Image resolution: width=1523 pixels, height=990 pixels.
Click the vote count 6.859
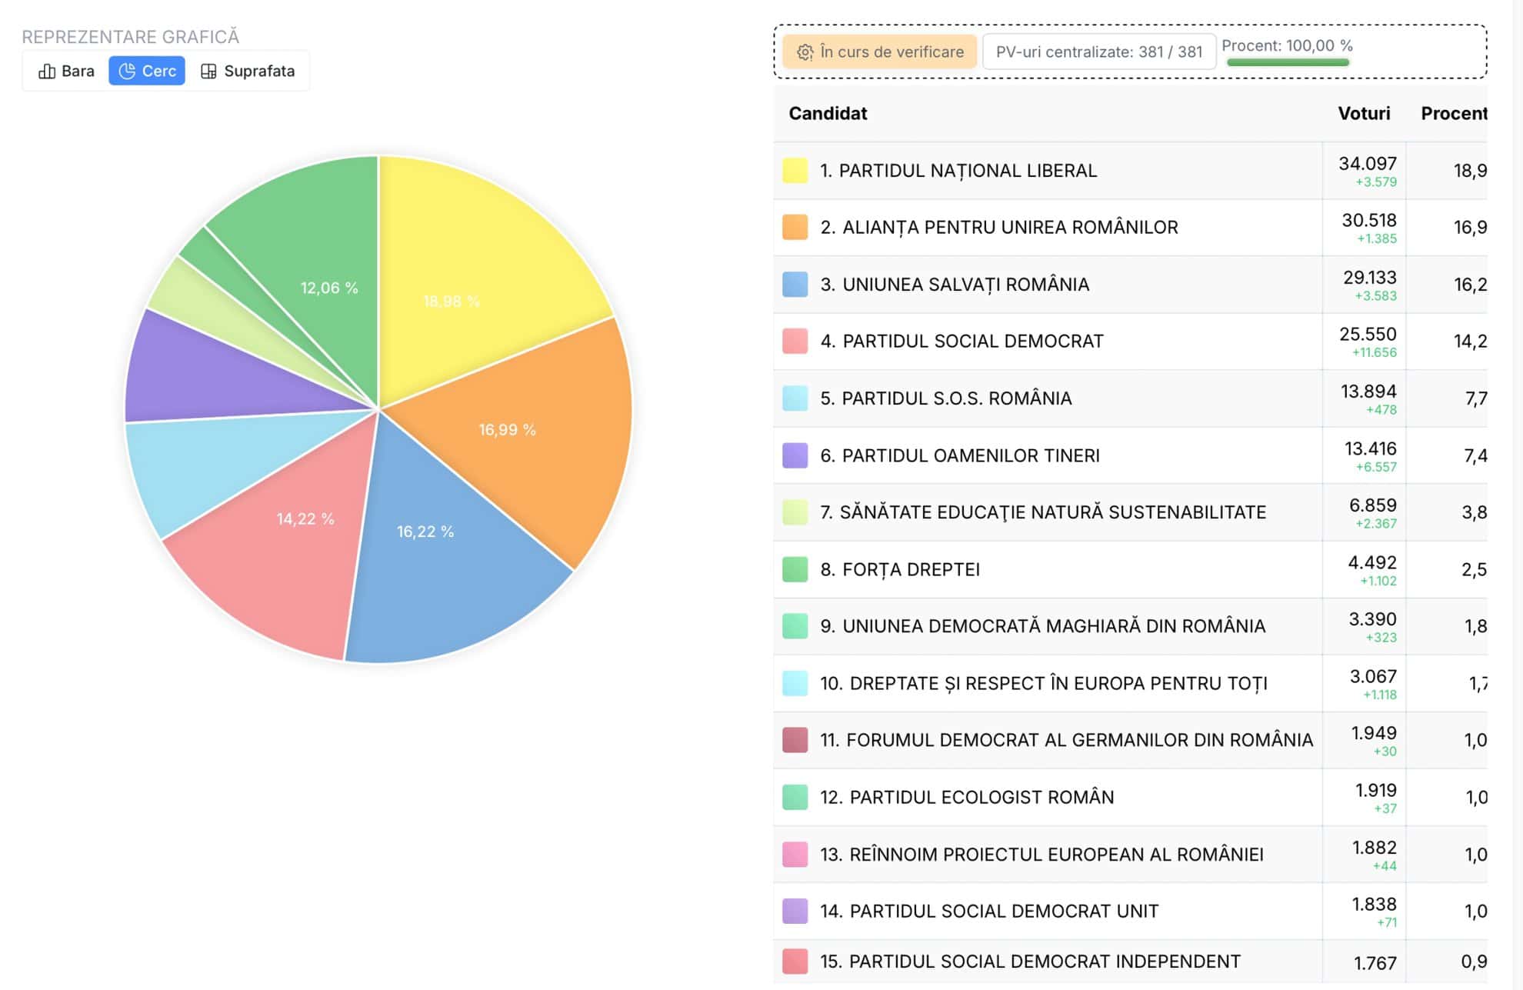pos(1373,505)
